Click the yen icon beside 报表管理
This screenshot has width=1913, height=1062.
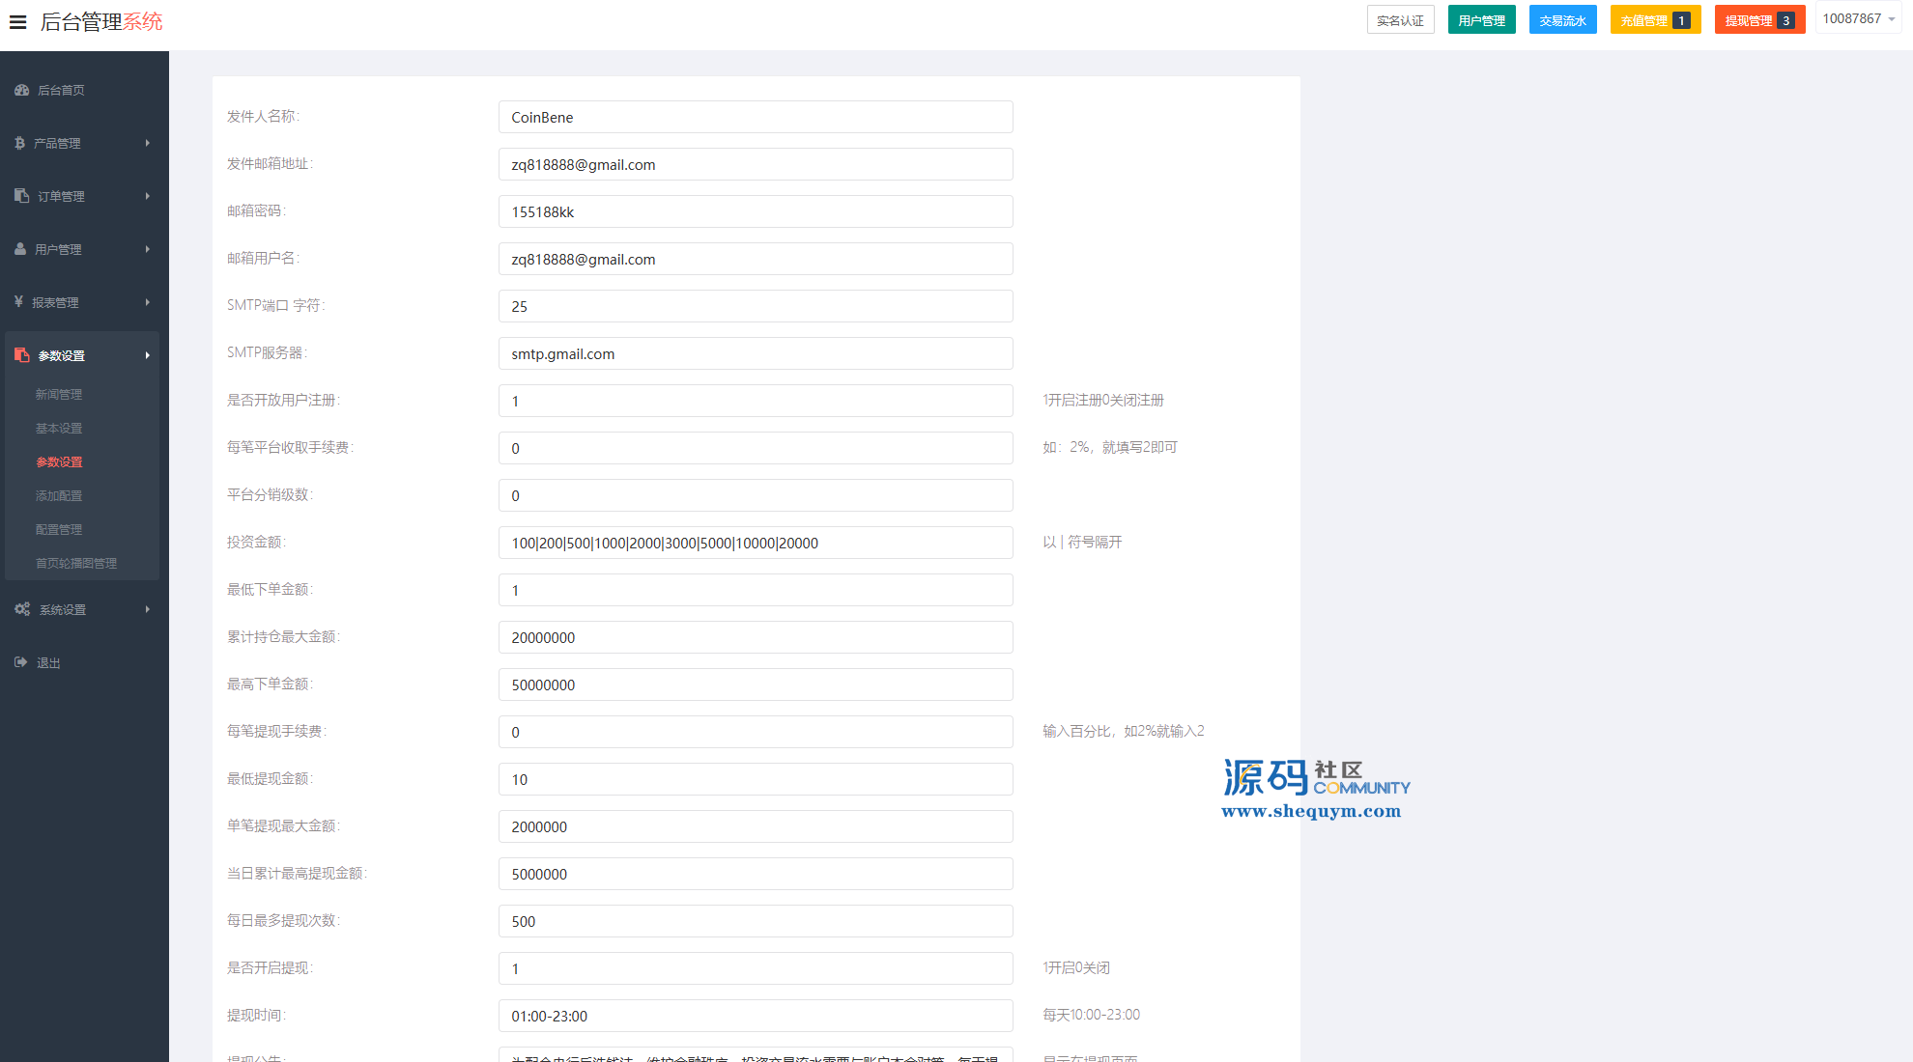coord(18,302)
